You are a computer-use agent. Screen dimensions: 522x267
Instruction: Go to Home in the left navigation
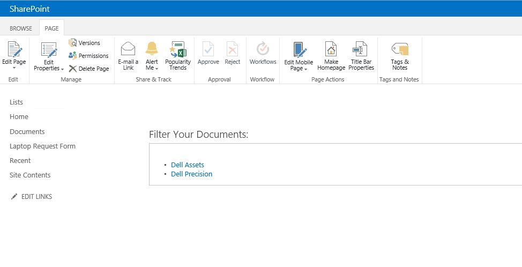click(x=19, y=116)
